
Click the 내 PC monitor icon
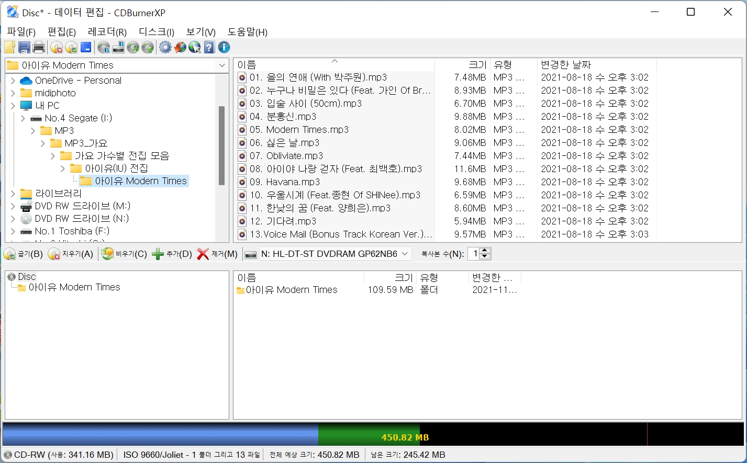(26, 106)
